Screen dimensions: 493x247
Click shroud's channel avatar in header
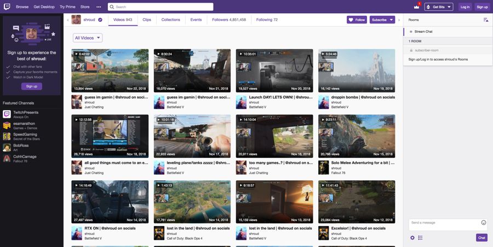[x=76, y=20]
